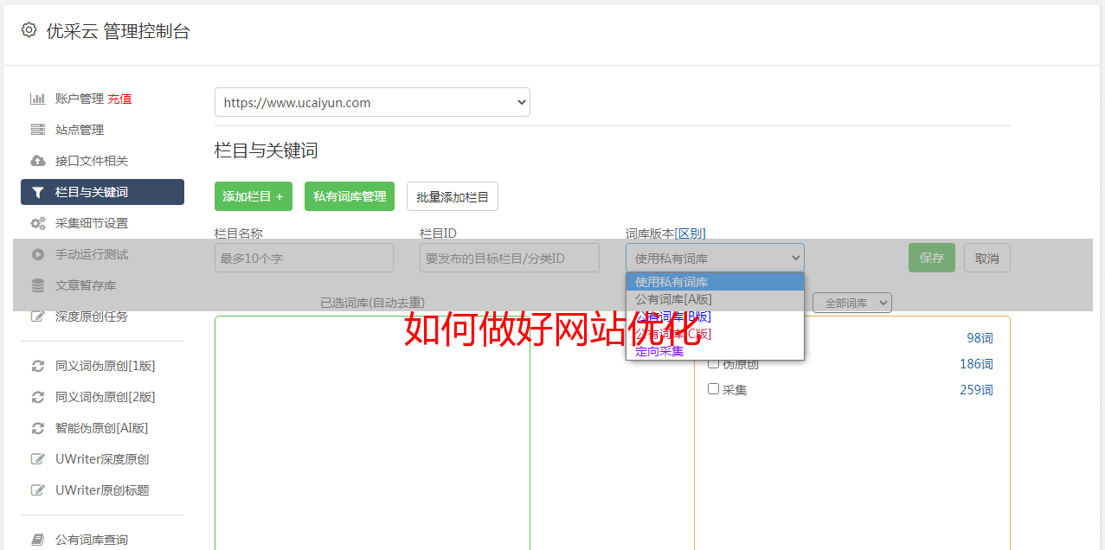Open the [区别] link beside 词库版本

tap(690, 233)
